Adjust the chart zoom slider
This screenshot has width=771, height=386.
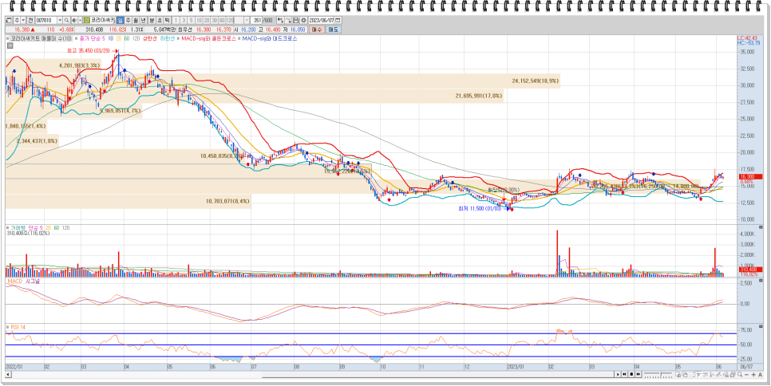pyautogui.click(x=658, y=374)
